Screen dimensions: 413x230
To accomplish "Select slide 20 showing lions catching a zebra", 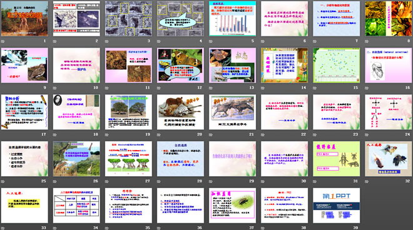I will (180, 112).
